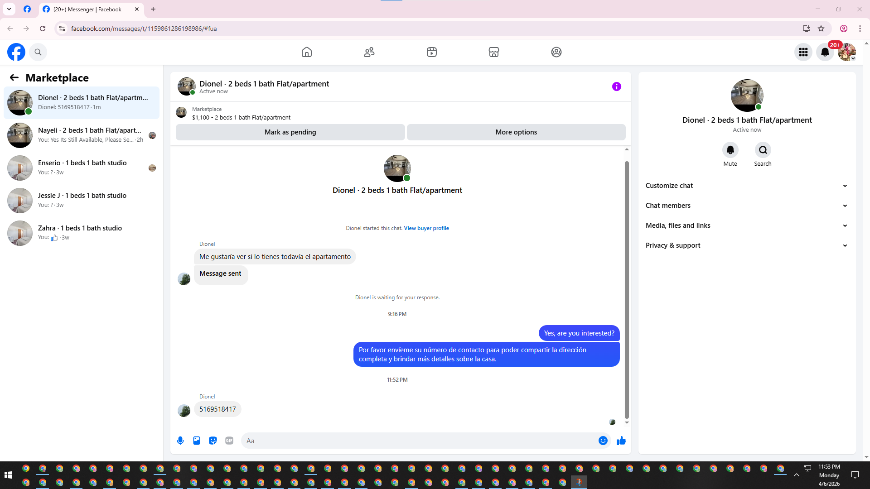Open the Friends icon in top navigation
This screenshot has width=870, height=489.
pyautogui.click(x=369, y=52)
